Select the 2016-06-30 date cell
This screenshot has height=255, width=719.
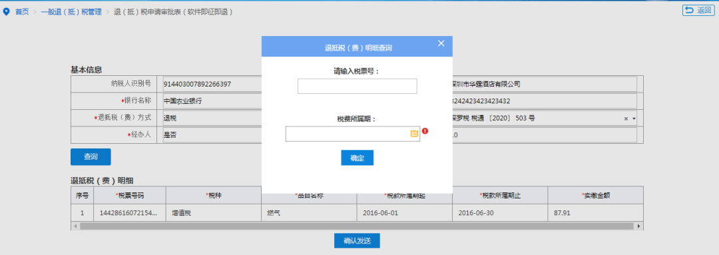pos(500,213)
